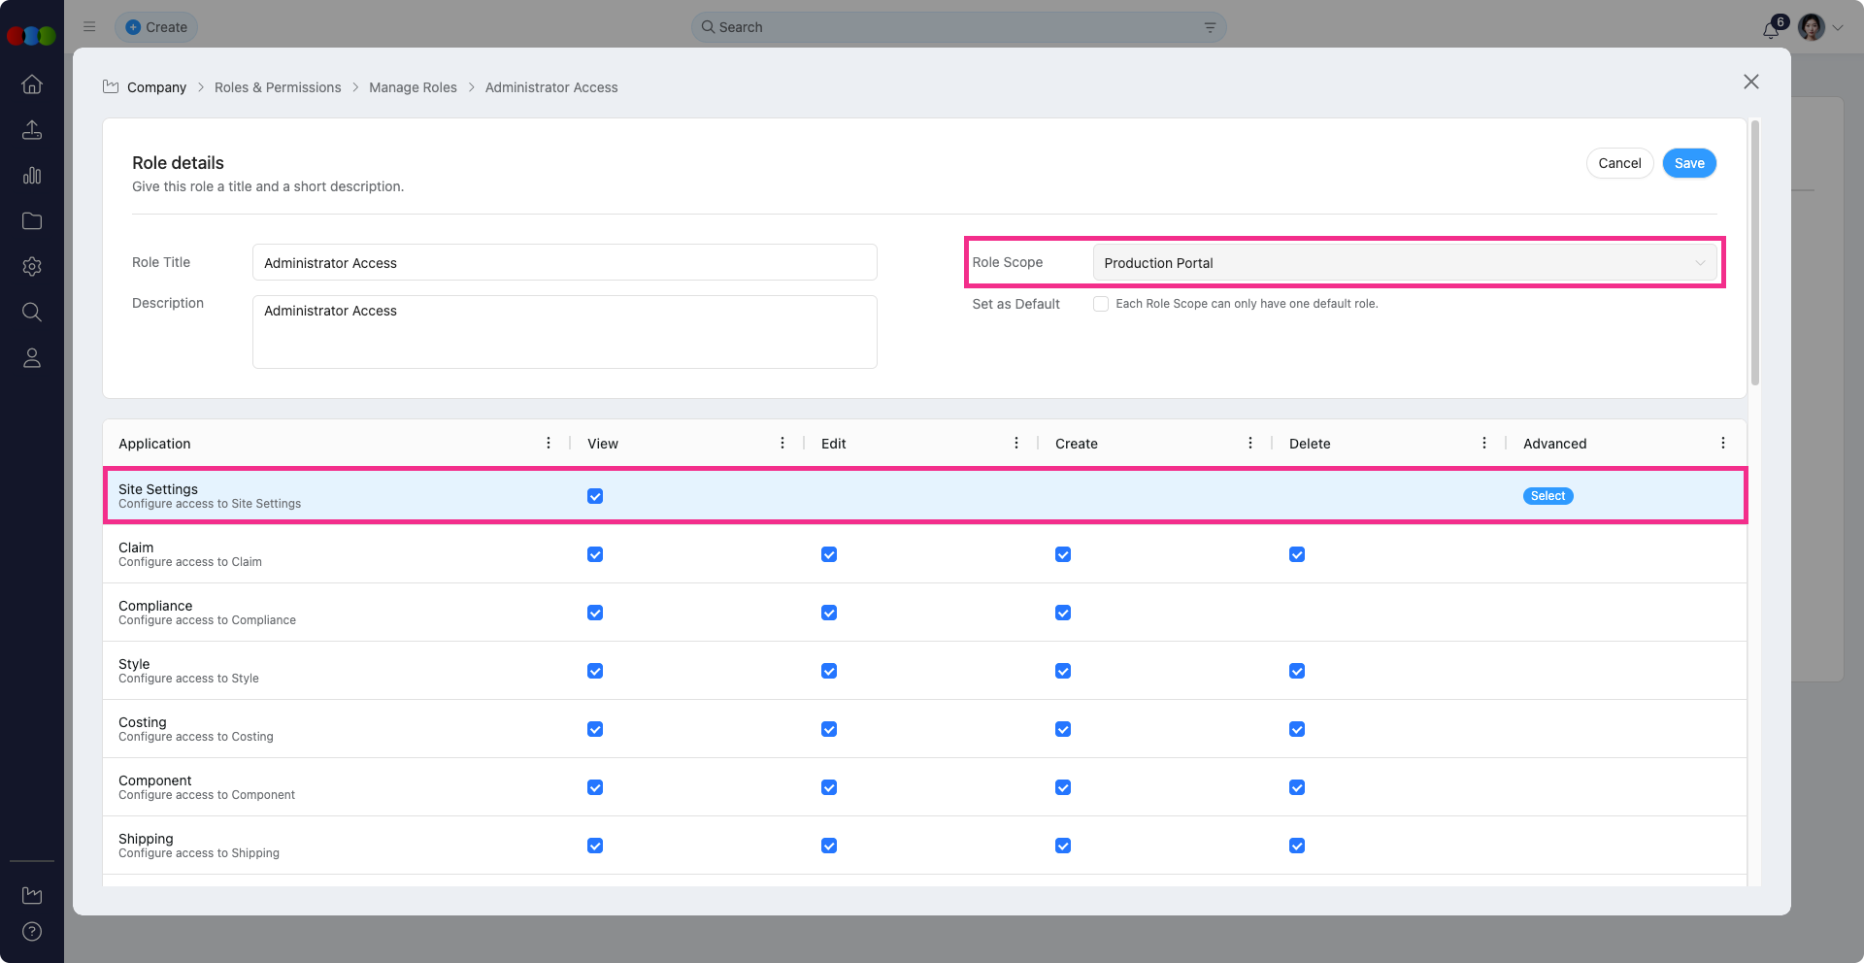Open the settings gear in the sidebar
This screenshot has height=963, width=1864.
pos(32,267)
